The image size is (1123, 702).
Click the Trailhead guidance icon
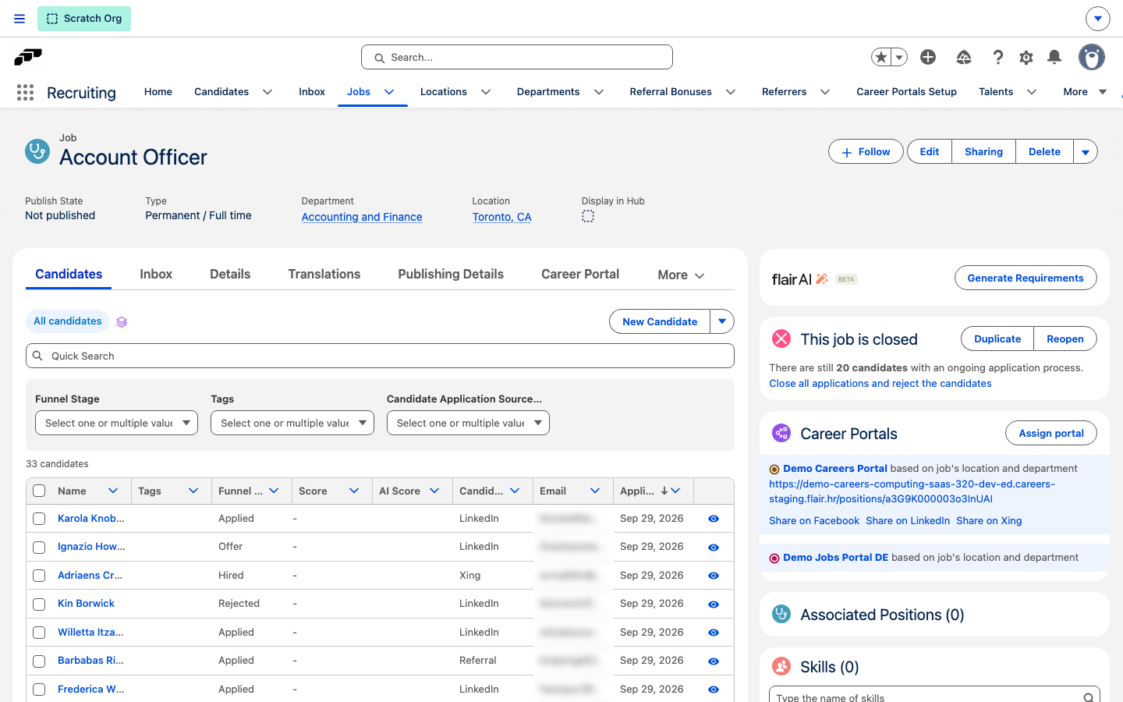pos(964,57)
